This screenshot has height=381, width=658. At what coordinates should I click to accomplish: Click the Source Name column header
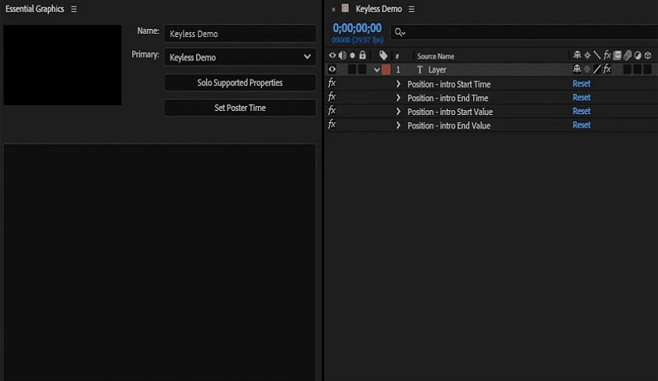pos(435,56)
